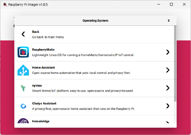The height and width of the screenshot is (135, 191).
Task: Open the RaspberryMatic list entry
Action: (x=83, y=52)
